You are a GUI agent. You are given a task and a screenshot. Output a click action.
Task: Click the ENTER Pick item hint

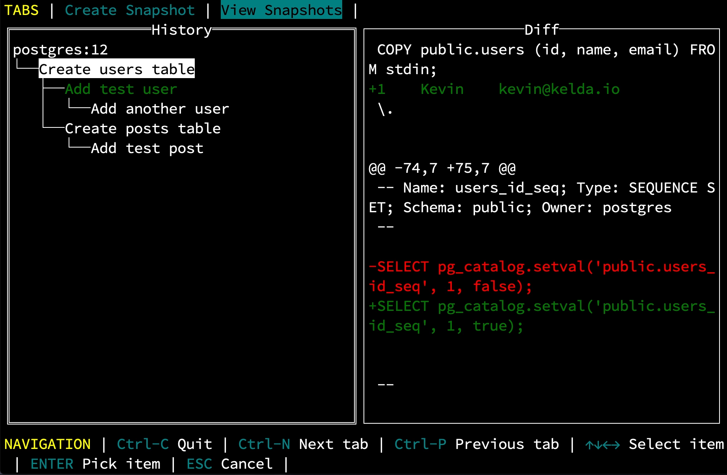point(95,464)
